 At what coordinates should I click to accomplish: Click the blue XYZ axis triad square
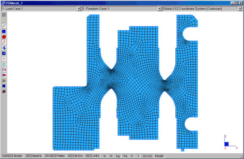click(x=227, y=144)
